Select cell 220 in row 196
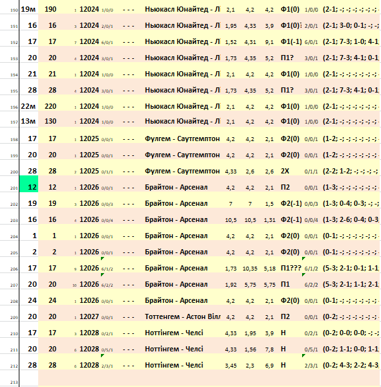The height and width of the screenshot is (387, 381). click(50, 106)
